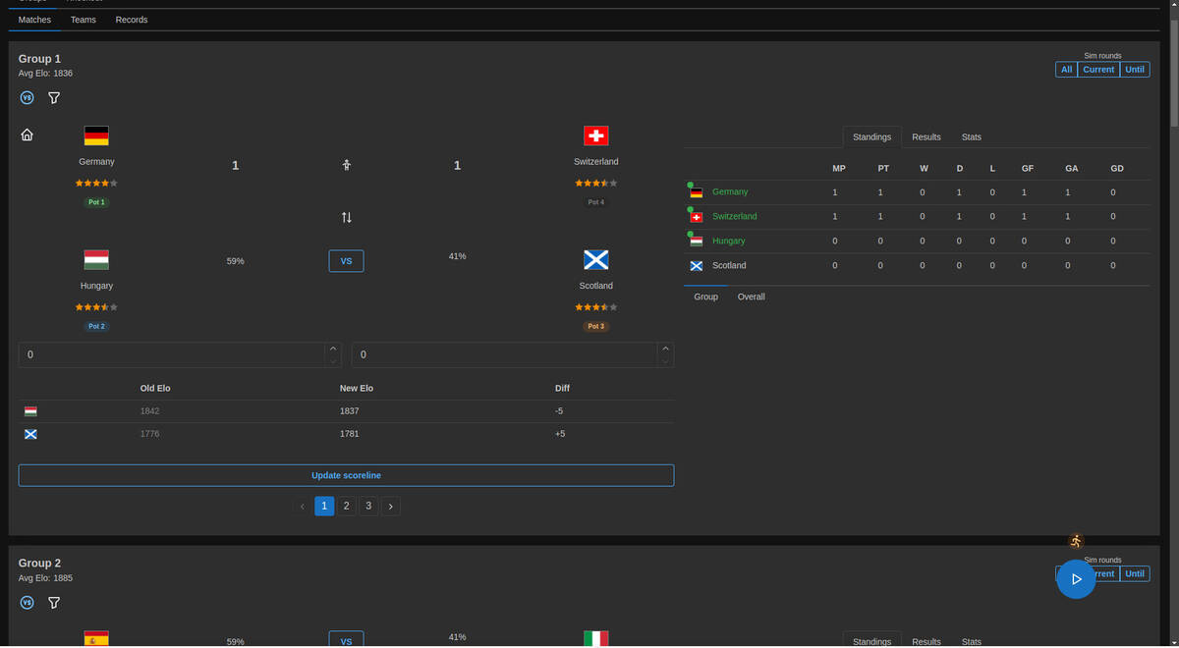This screenshot has width=1179, height=648.
Task: Click the home icon beside Germany
Action: 27,135
